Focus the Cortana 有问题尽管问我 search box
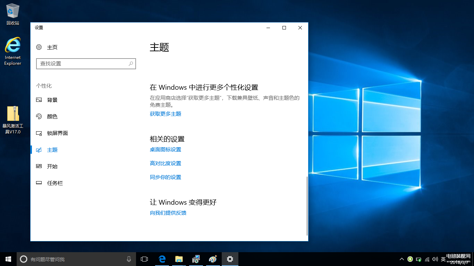The height and width of the screenshot is (266, 474). click(x=76, y=259)
